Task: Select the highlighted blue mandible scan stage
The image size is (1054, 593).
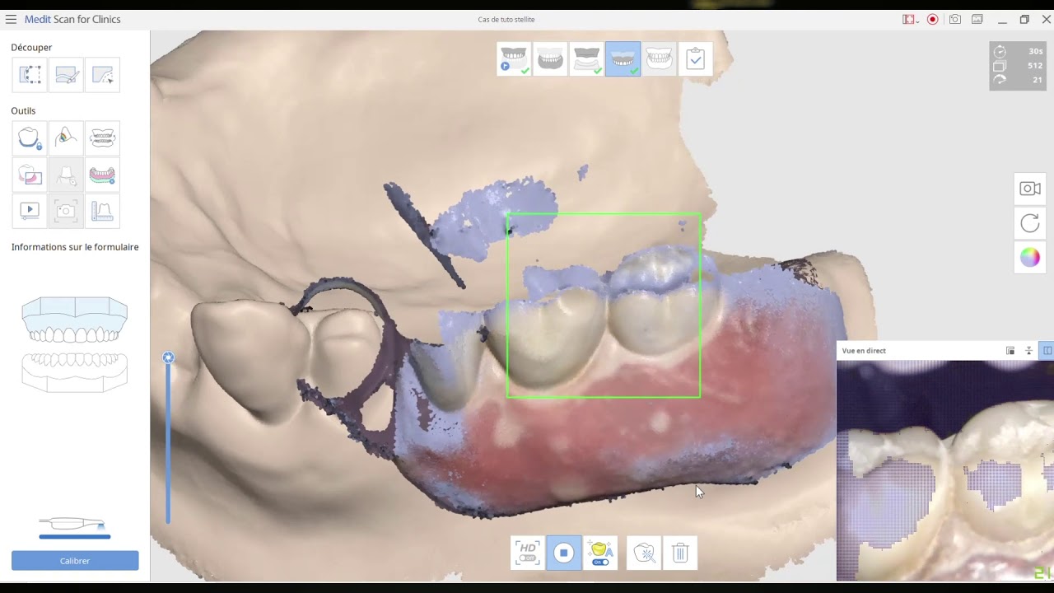Action: [623, 59]
